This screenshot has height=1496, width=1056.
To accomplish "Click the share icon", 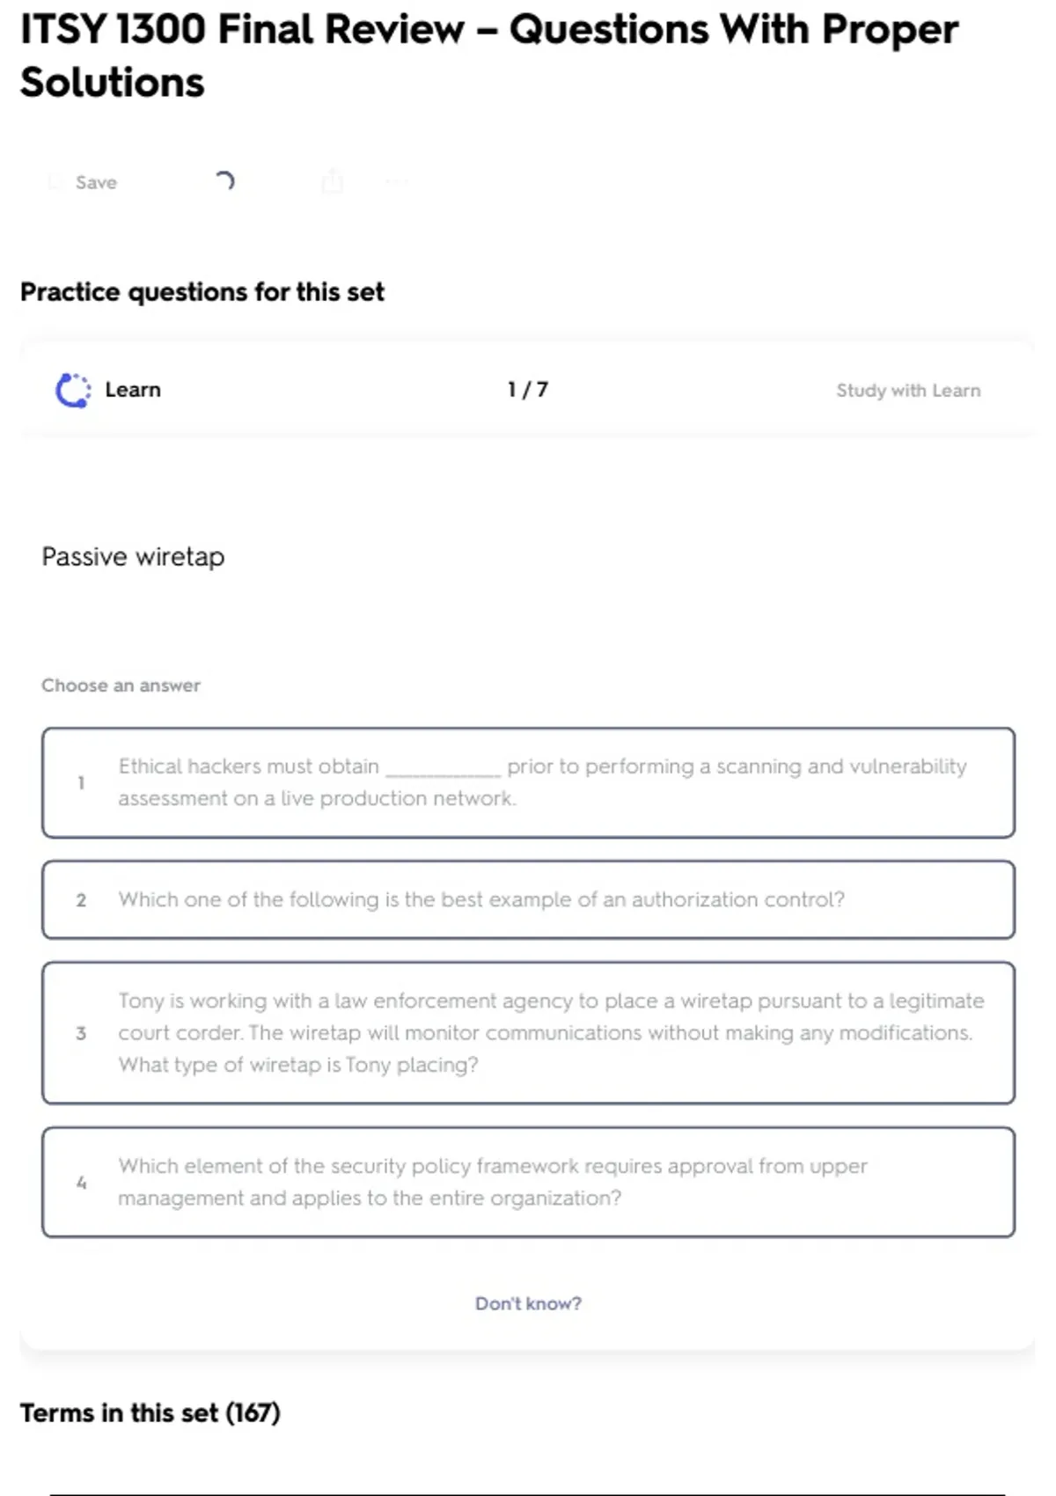I will point(332,181).
